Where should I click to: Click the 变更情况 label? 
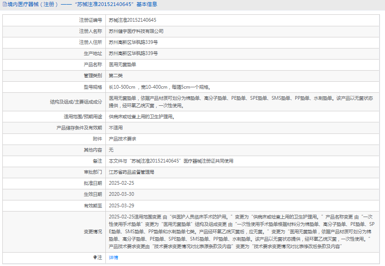click(93, 232)
